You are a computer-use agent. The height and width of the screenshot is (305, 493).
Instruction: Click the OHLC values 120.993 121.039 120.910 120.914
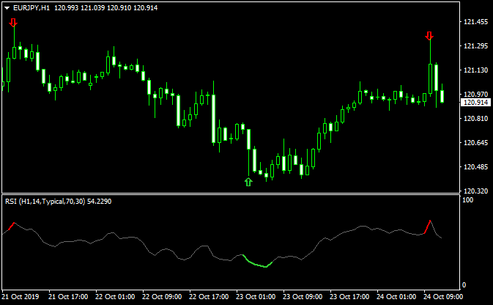point(106,8)
